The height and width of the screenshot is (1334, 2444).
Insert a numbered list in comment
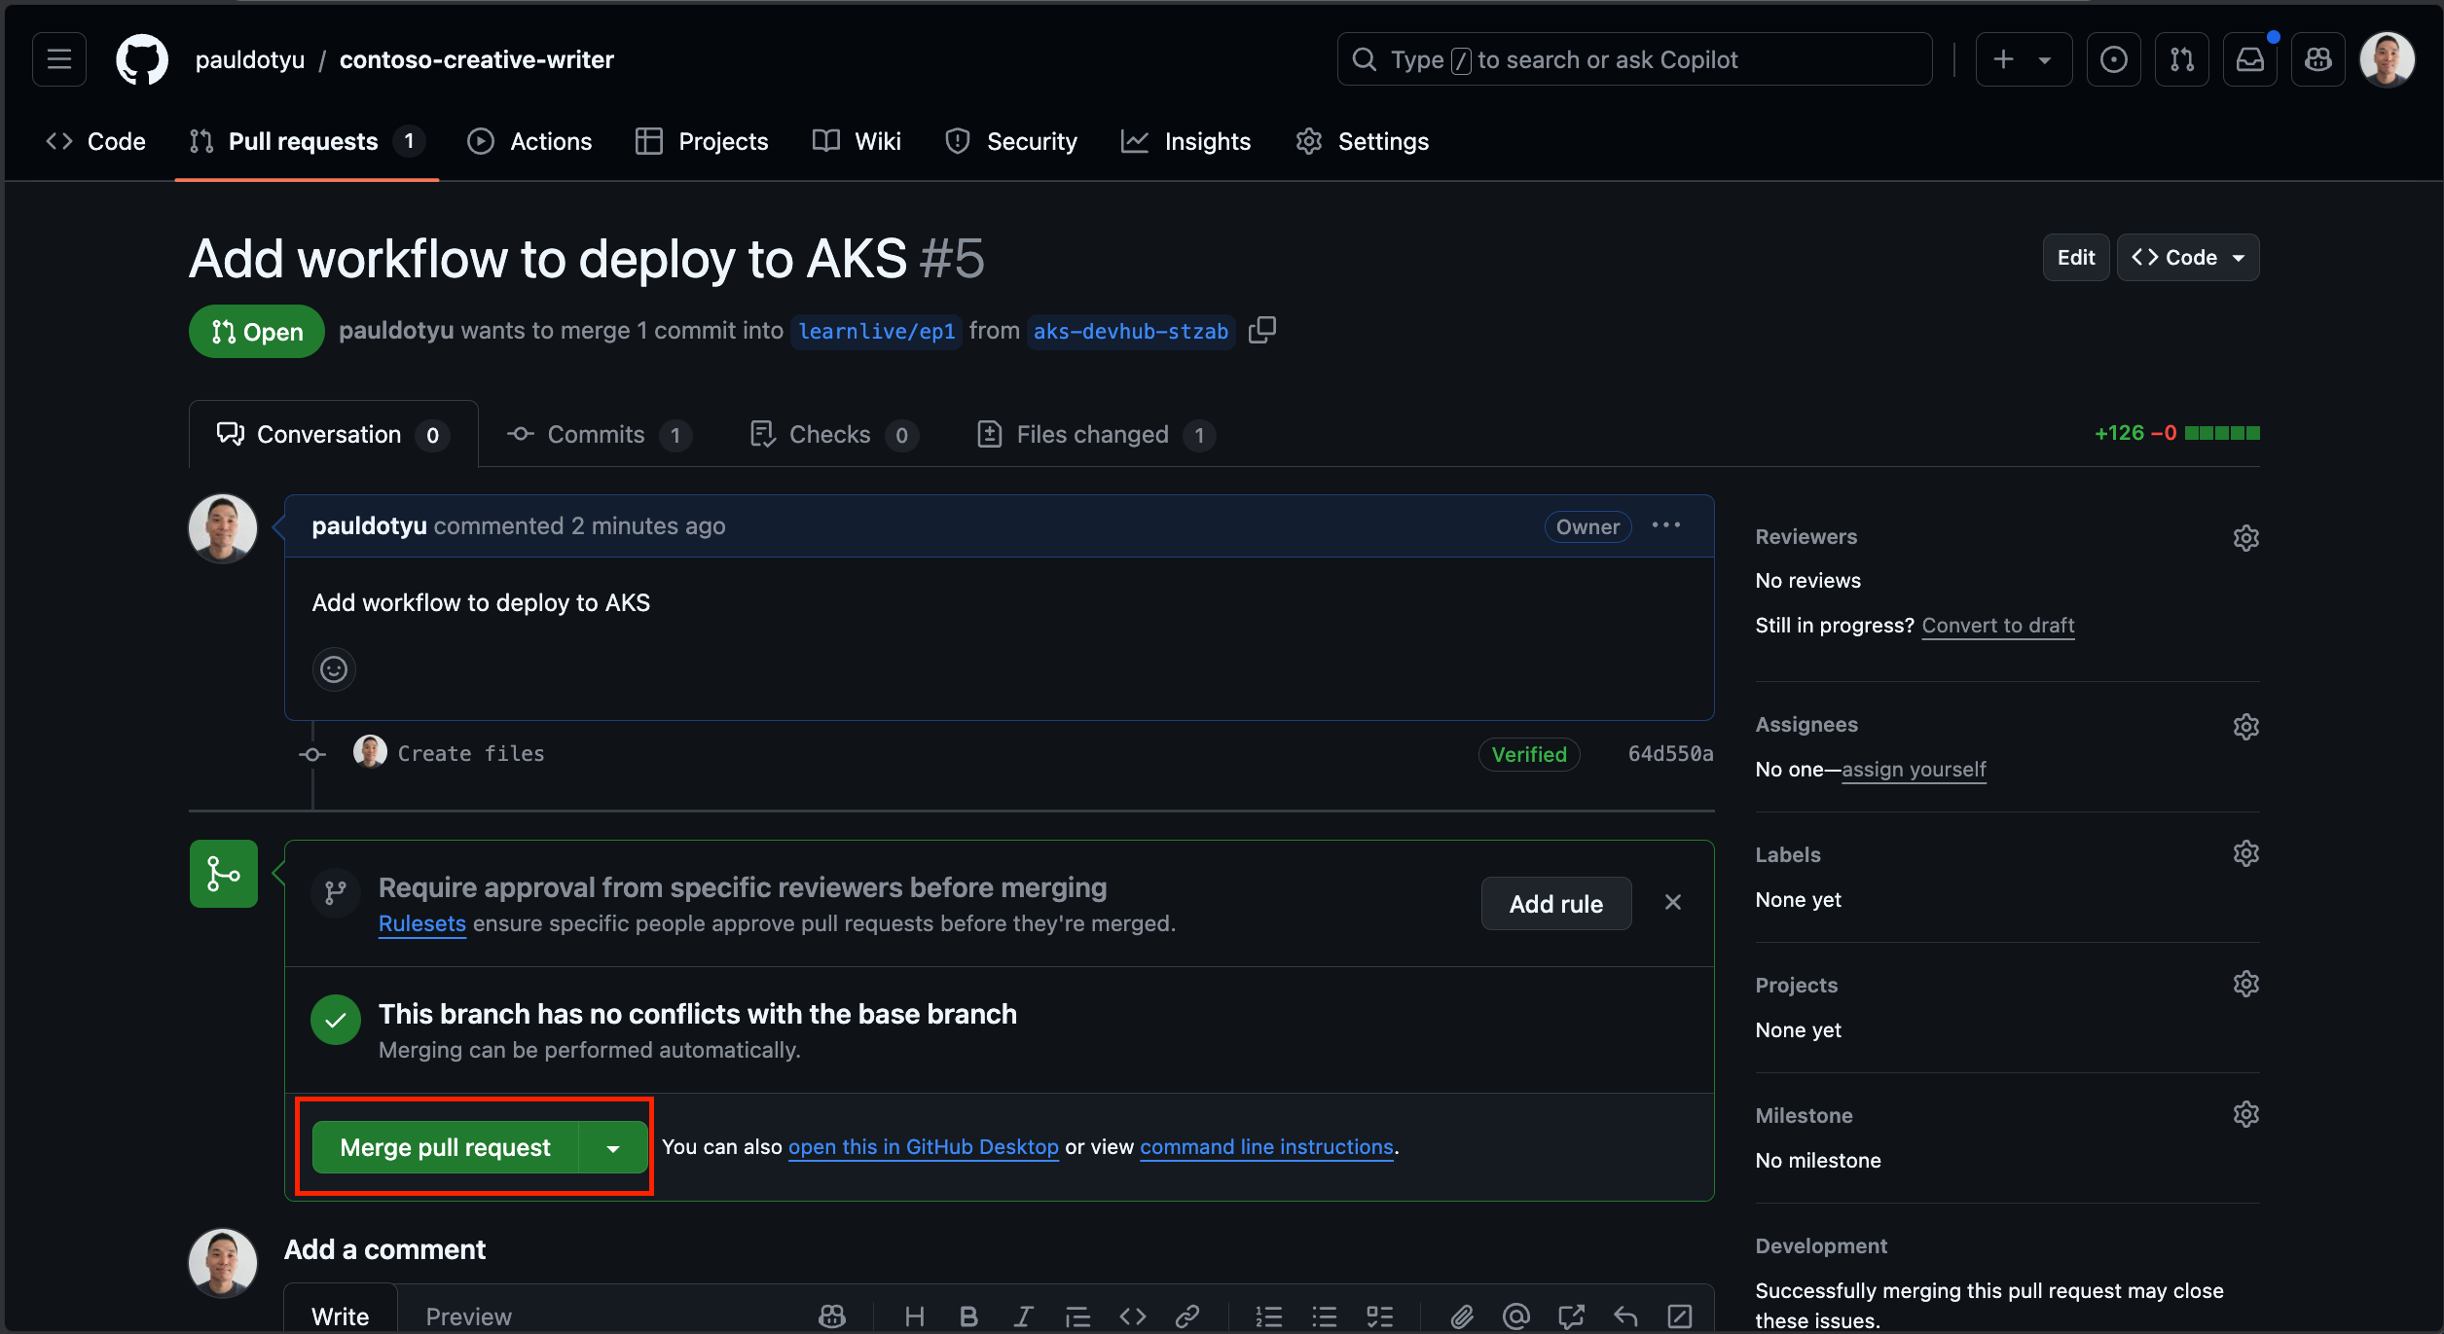(x=1268, y=1316)
